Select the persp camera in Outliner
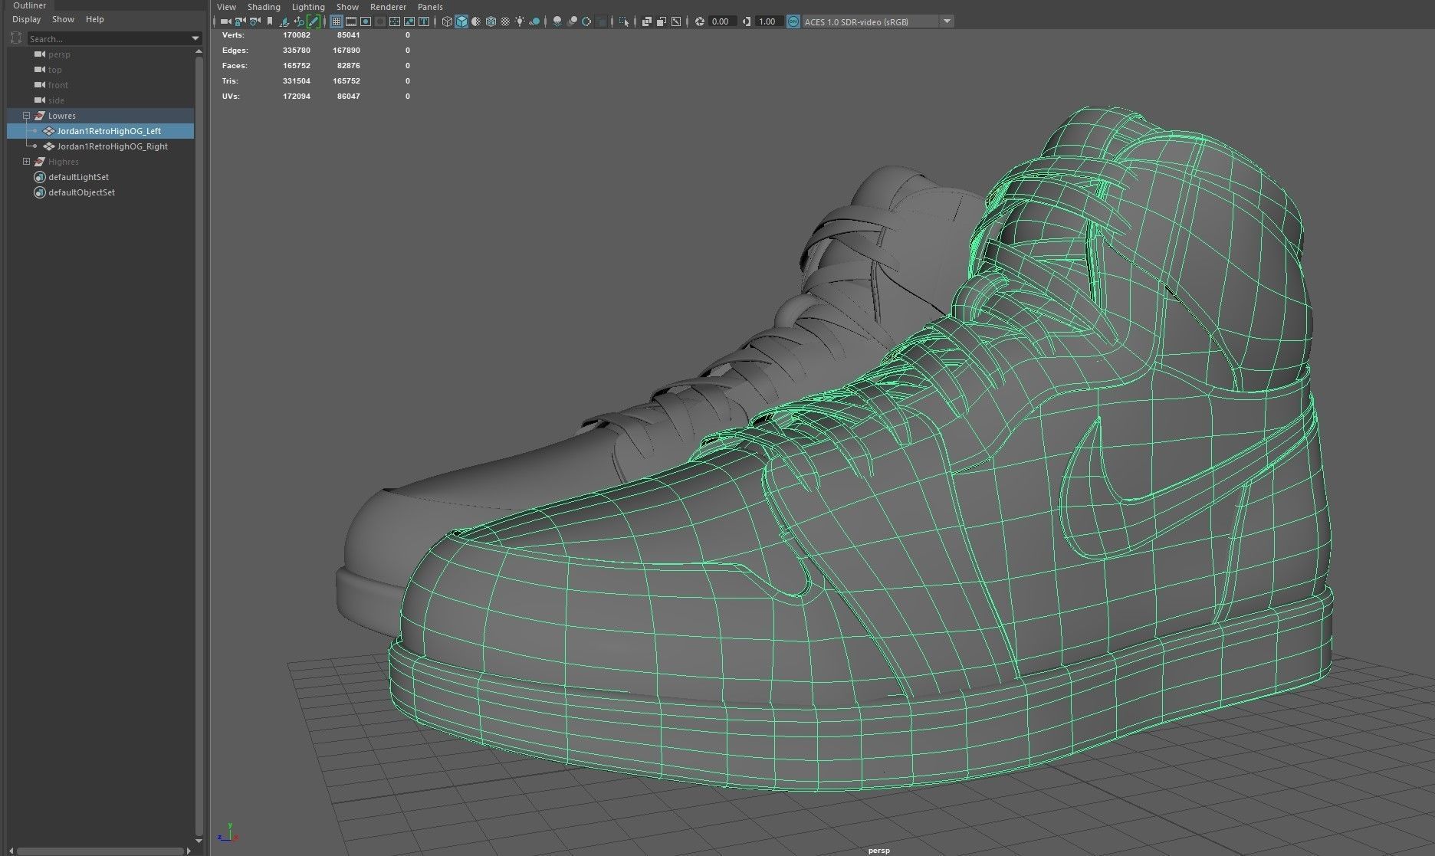This screenshot has height=856, width=1435. (x=100, y=54)
